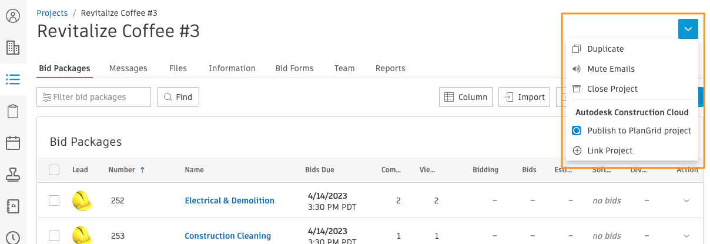Click the Link Project plus icon
The image size is (710, 244).
(x=577, y=151)
